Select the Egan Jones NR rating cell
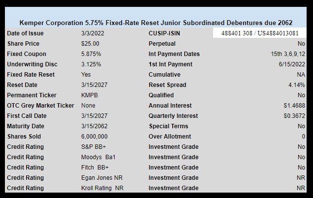 tap(102, 178)
